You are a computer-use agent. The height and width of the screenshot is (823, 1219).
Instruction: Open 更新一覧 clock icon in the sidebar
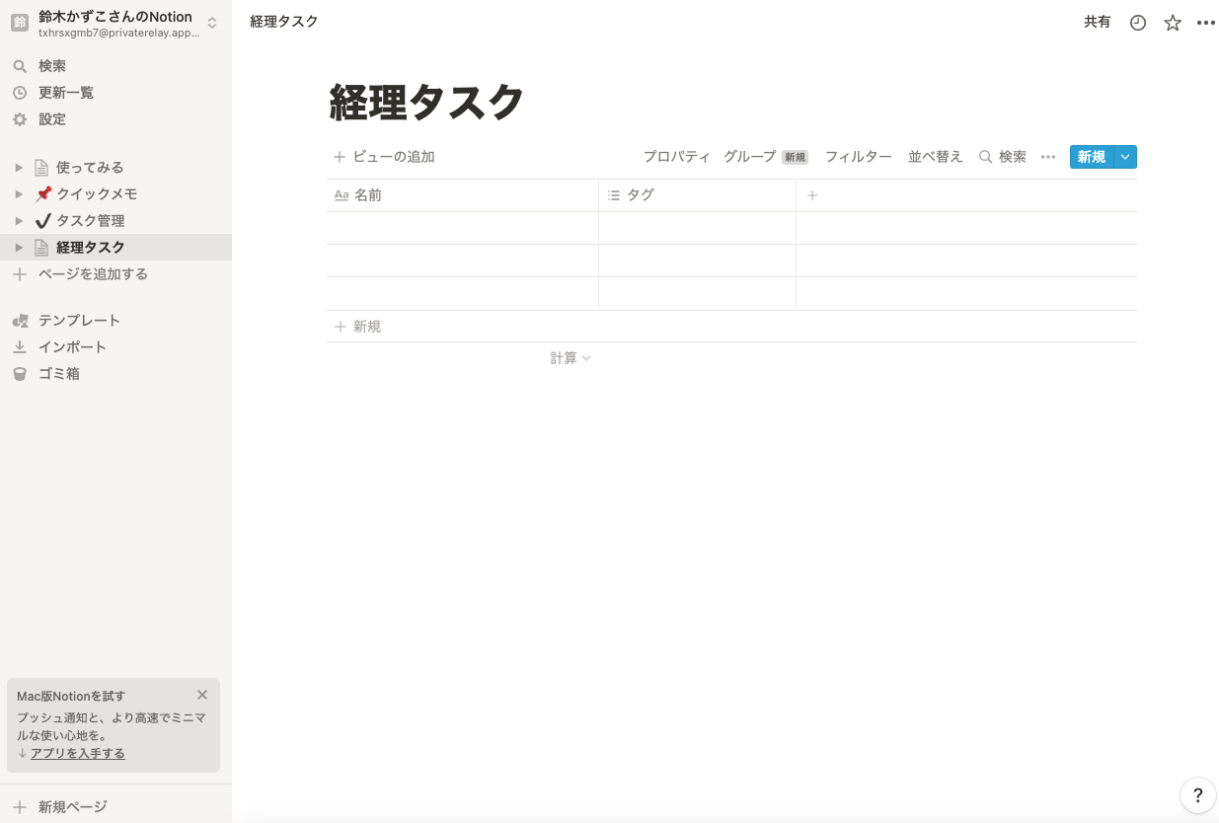coord(20,93)
